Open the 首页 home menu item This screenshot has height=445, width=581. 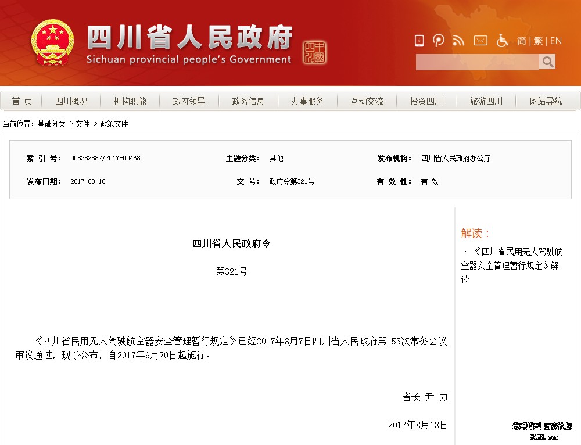pos(22,101)
